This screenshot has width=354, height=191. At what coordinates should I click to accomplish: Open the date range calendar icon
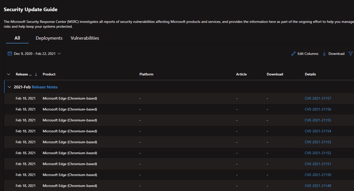point(10,54)
